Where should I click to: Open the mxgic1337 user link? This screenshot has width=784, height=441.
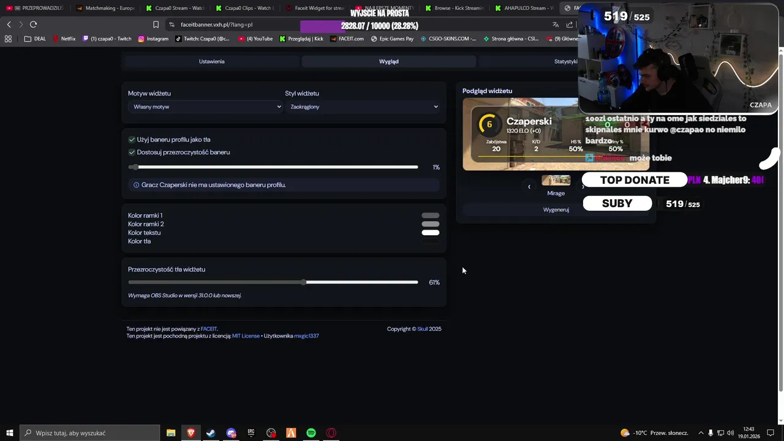306,336
